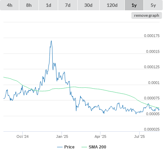This screenshot has height=156, width=163.
Task: Open the 120d time range
Action: (112, 5)
